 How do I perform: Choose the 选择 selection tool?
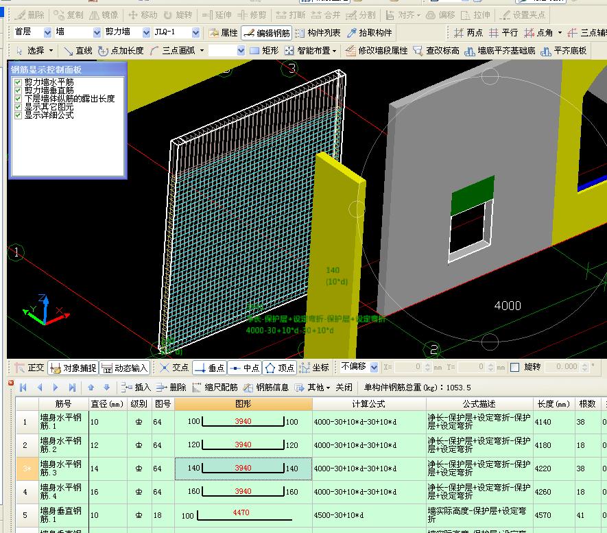coord(31,51)
